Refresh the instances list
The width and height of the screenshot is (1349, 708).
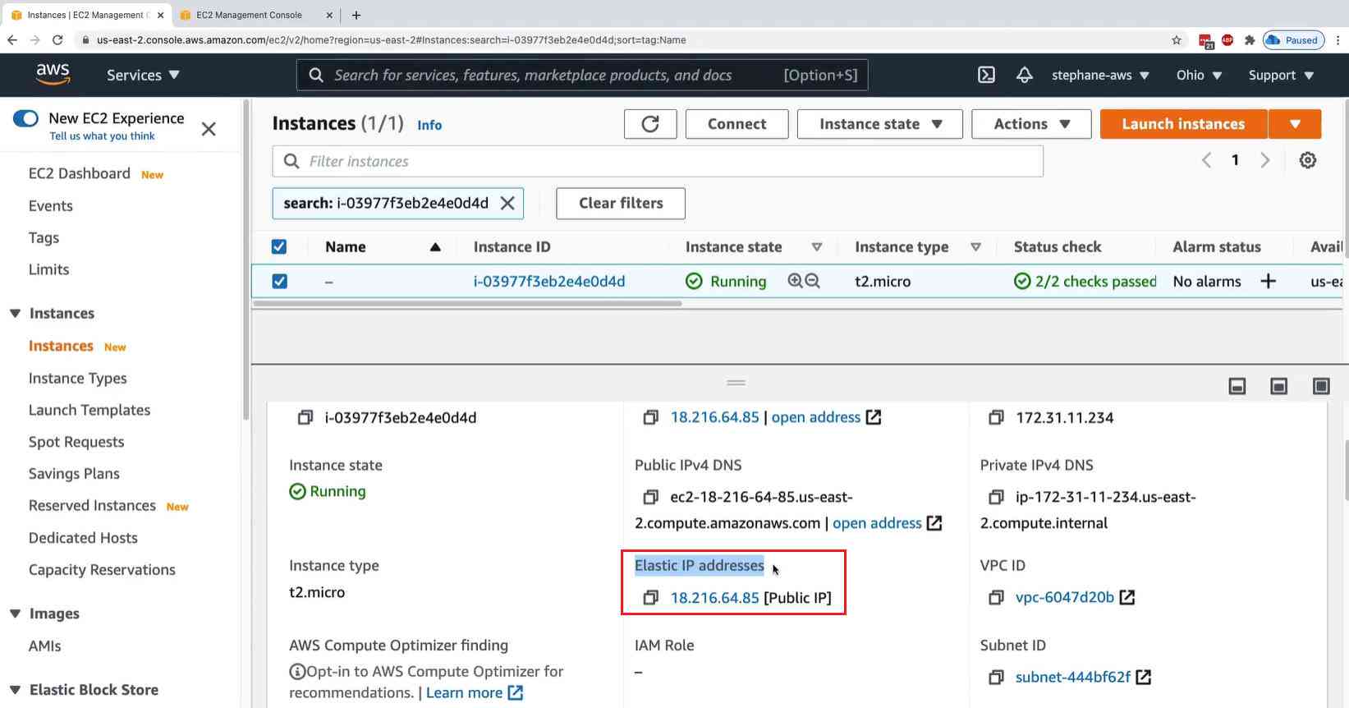(650, 124)
